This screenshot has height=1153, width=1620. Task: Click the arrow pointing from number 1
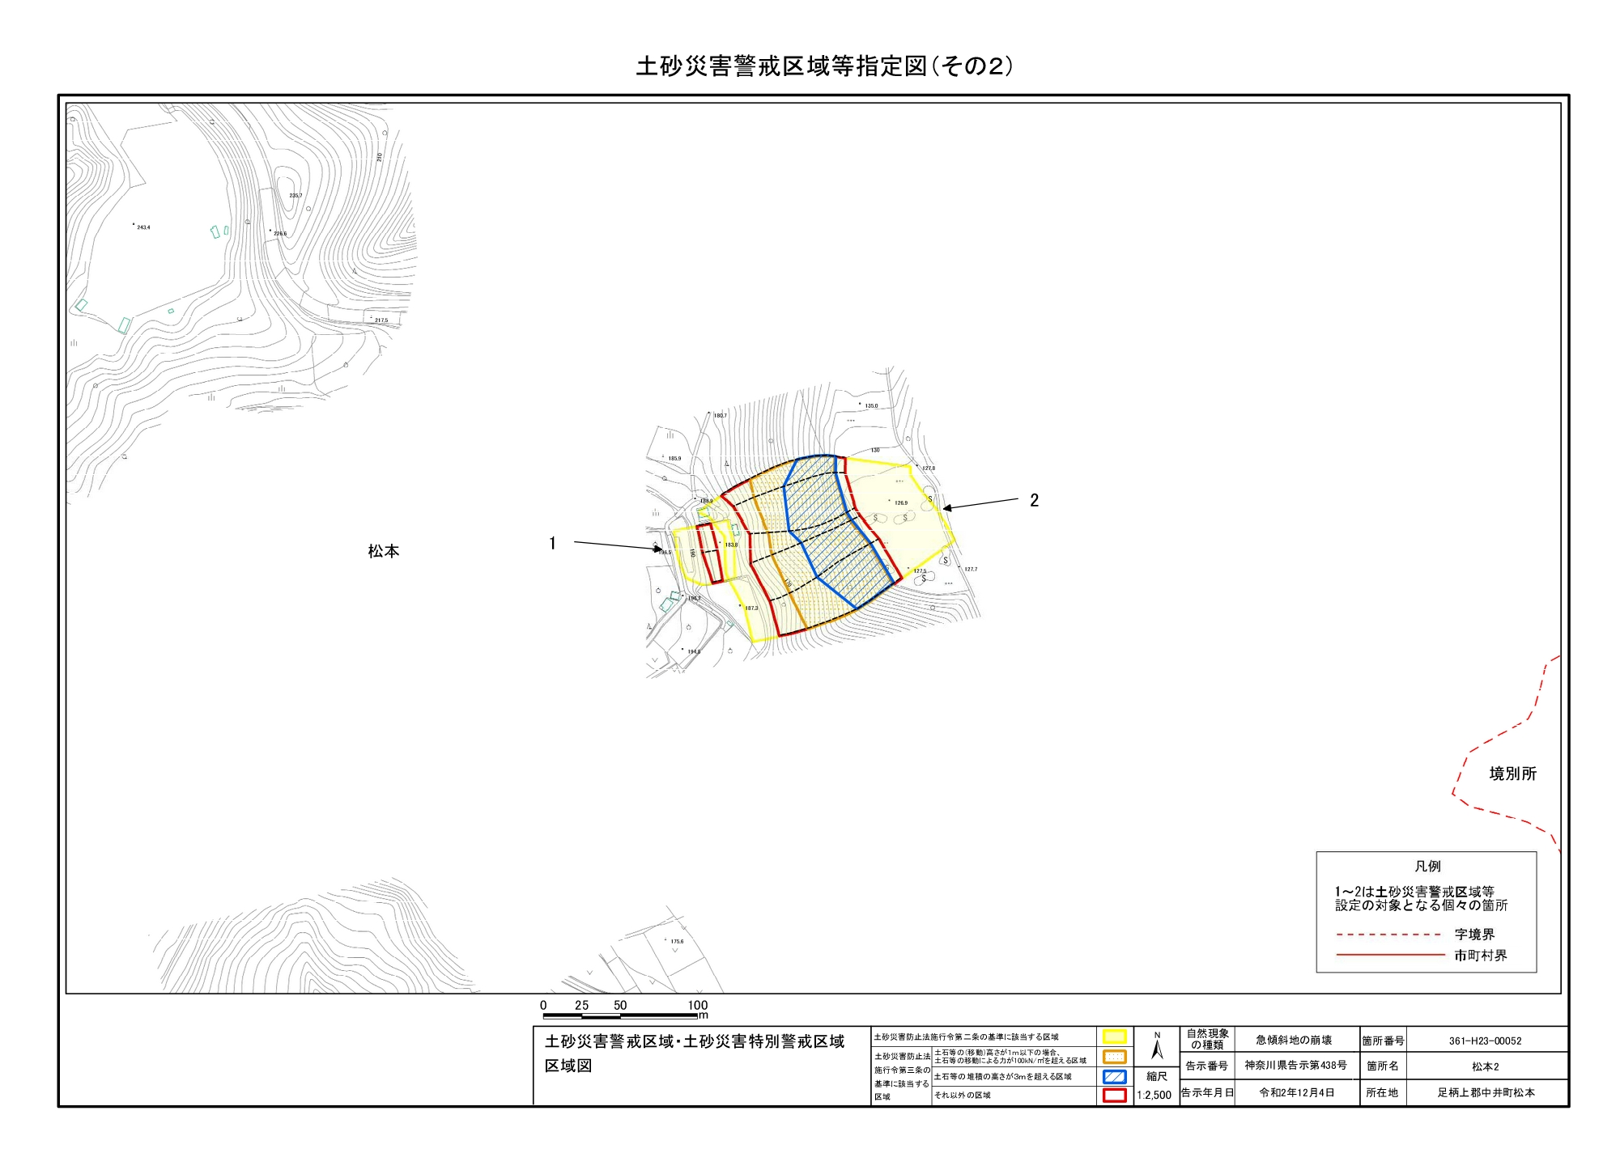618,546
